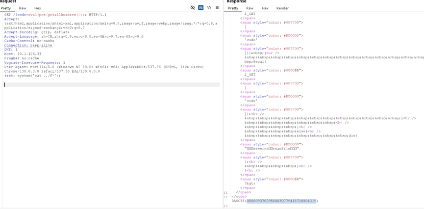This screenshot has width=424, height=209.
Task: Open the Response Render tab
Action: click(282, 8)
